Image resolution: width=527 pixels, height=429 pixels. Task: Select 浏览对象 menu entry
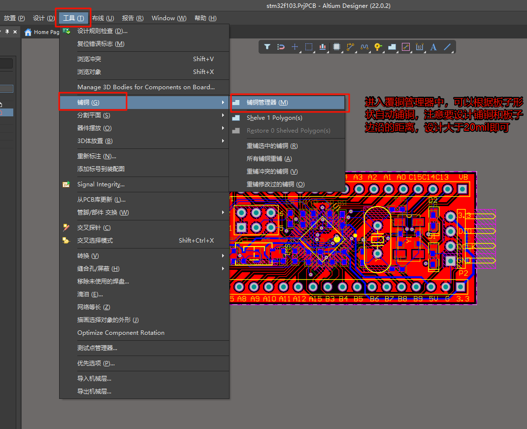144,71
